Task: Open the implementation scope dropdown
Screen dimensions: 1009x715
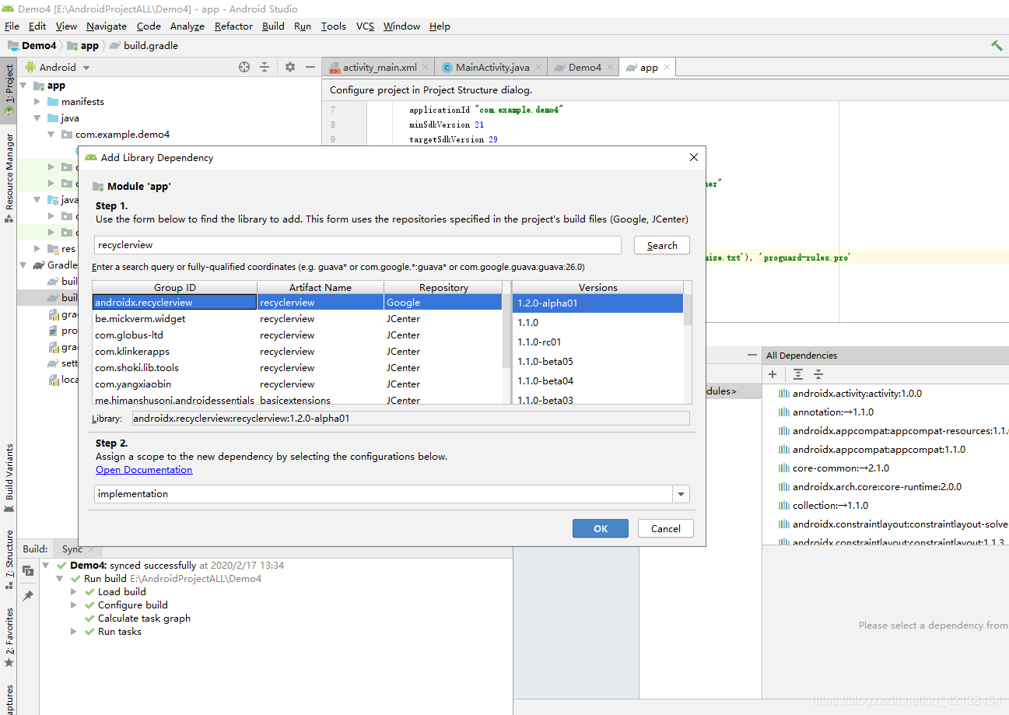Action: [x=681, y=494]
